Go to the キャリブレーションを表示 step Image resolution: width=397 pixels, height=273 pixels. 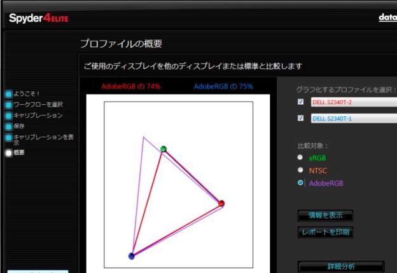click(43, 140)
